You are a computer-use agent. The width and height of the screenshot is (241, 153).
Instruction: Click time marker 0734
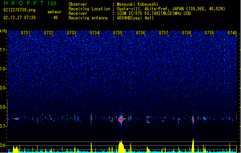click(x=95, y=33)
